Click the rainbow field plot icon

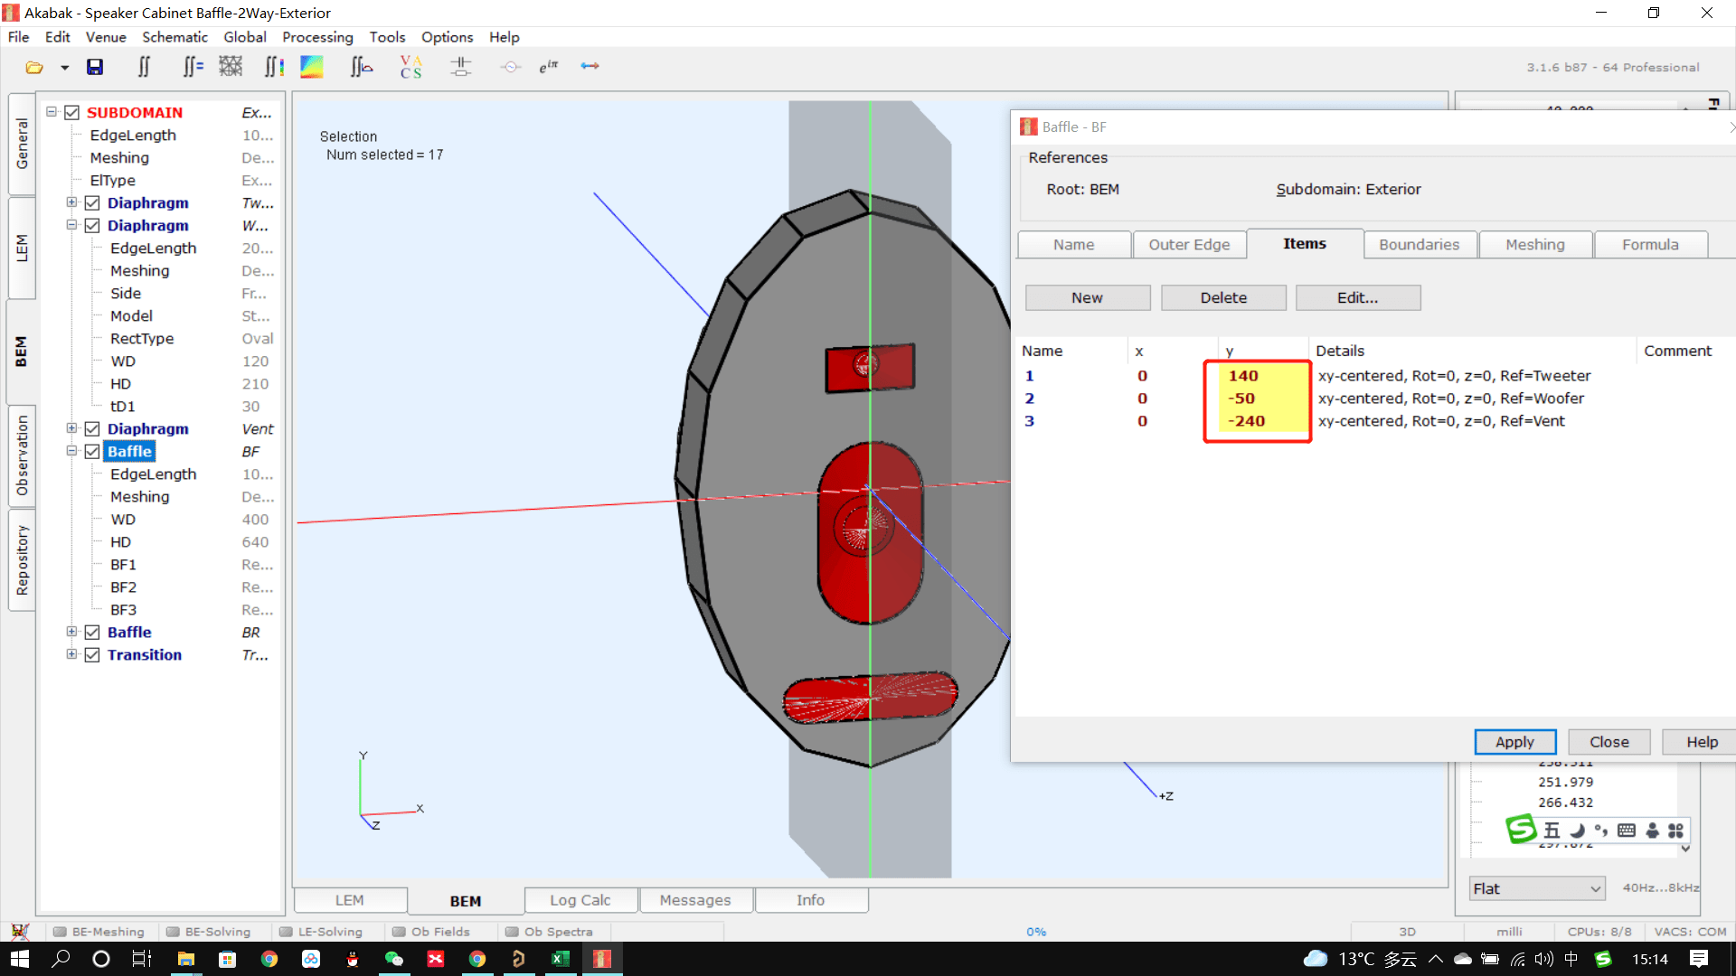point(312,67)
